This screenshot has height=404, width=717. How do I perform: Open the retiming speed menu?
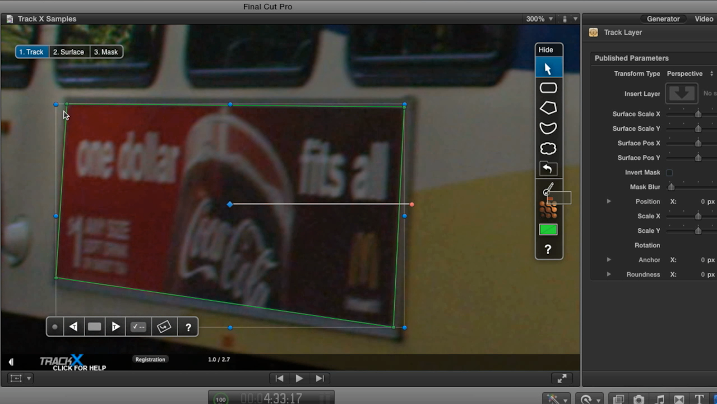point(589,400)
